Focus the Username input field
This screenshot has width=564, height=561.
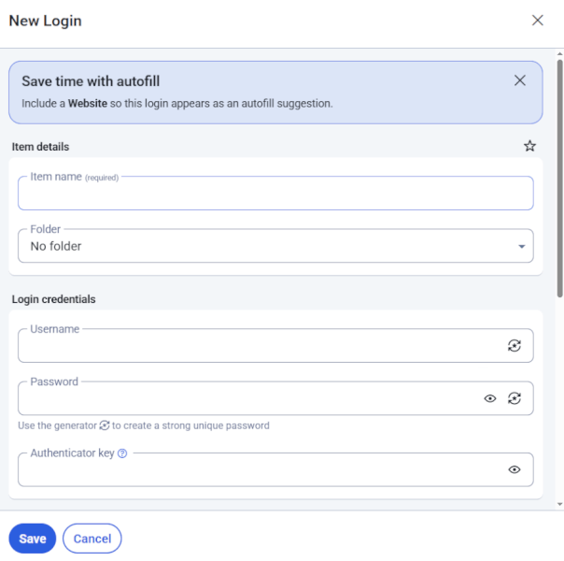(x=261, y=346)
